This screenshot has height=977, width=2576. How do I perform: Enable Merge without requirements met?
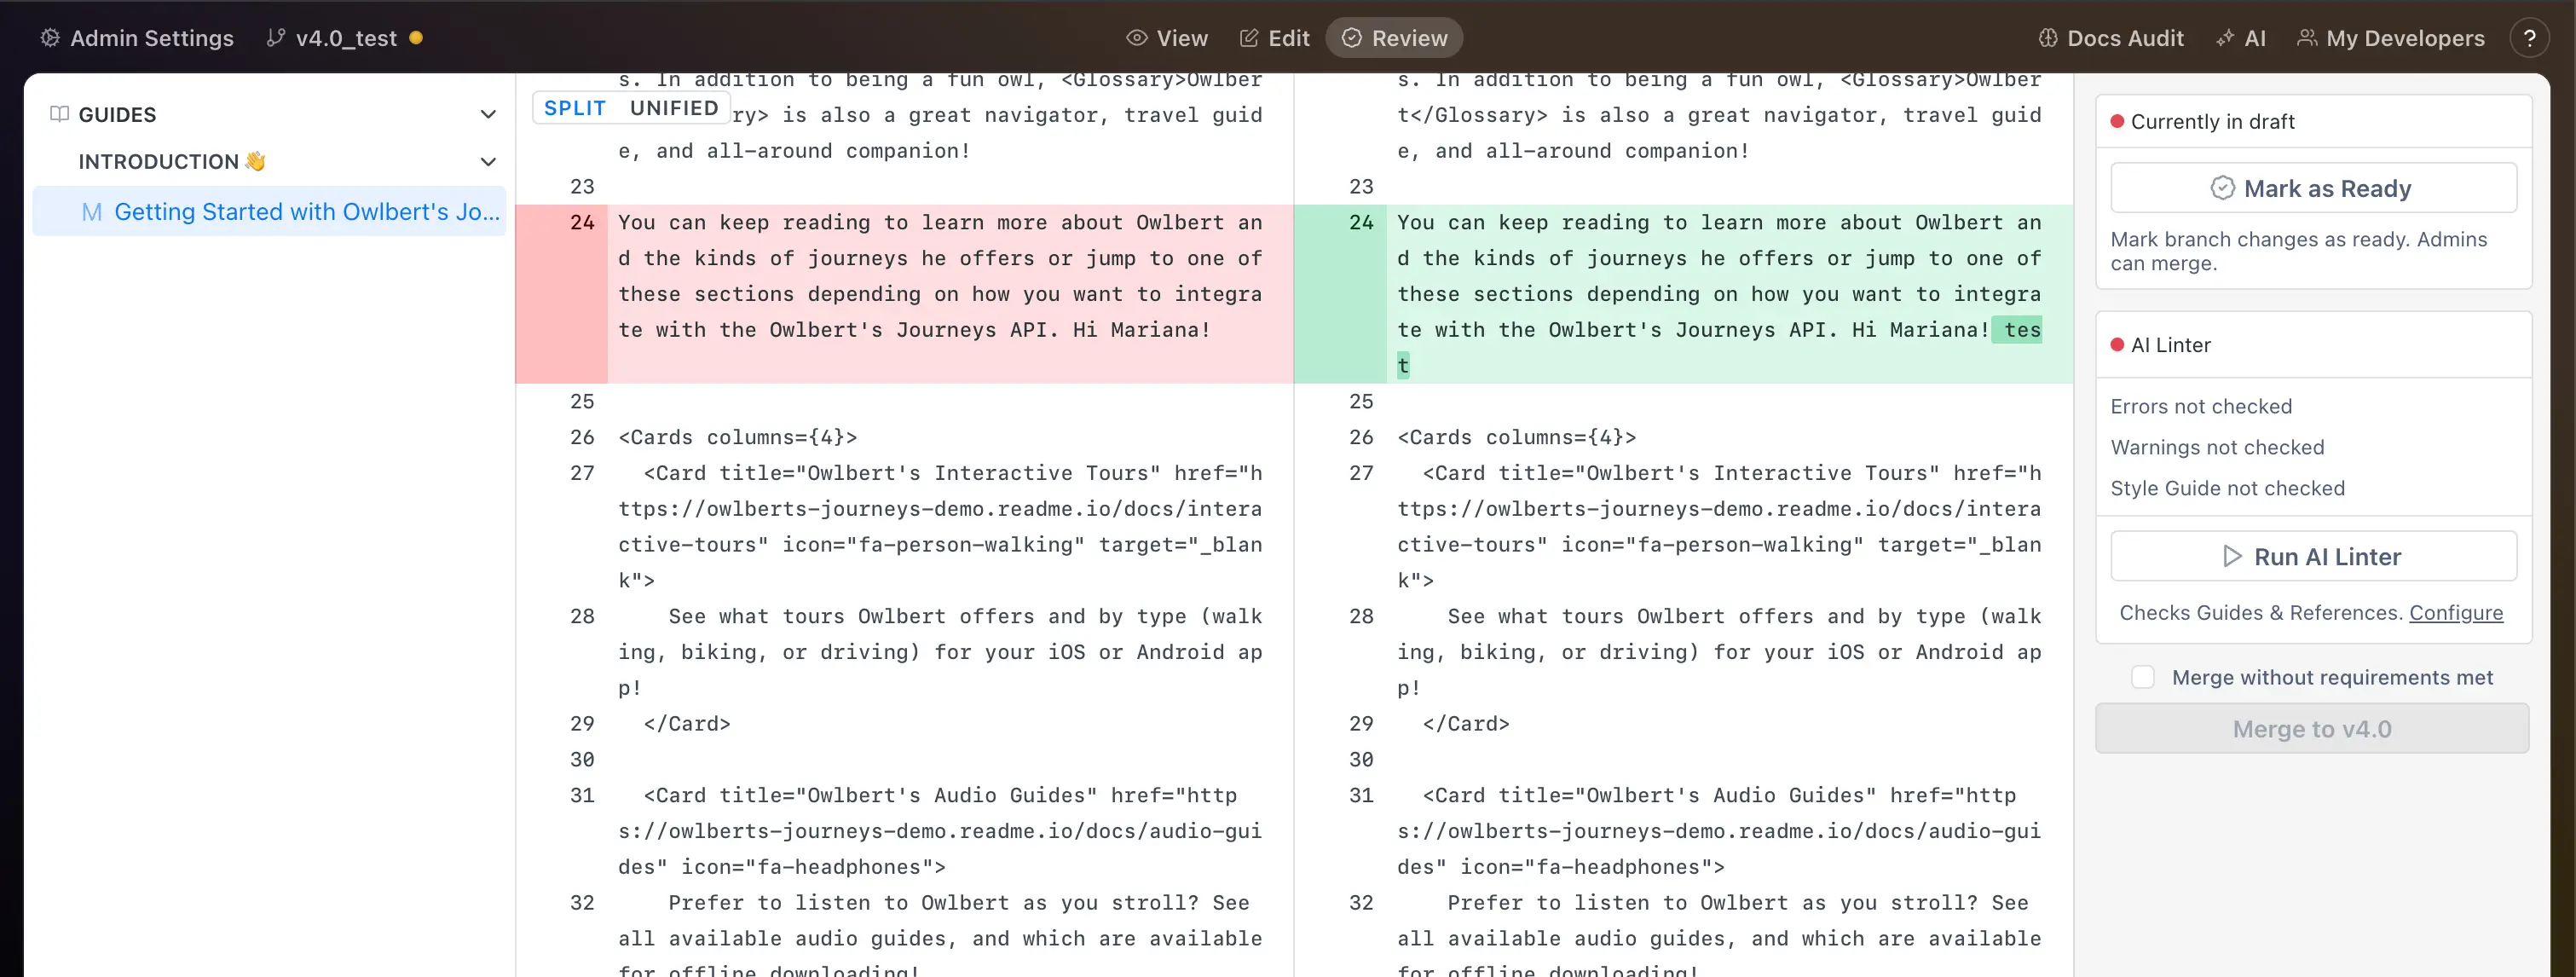2143,677
